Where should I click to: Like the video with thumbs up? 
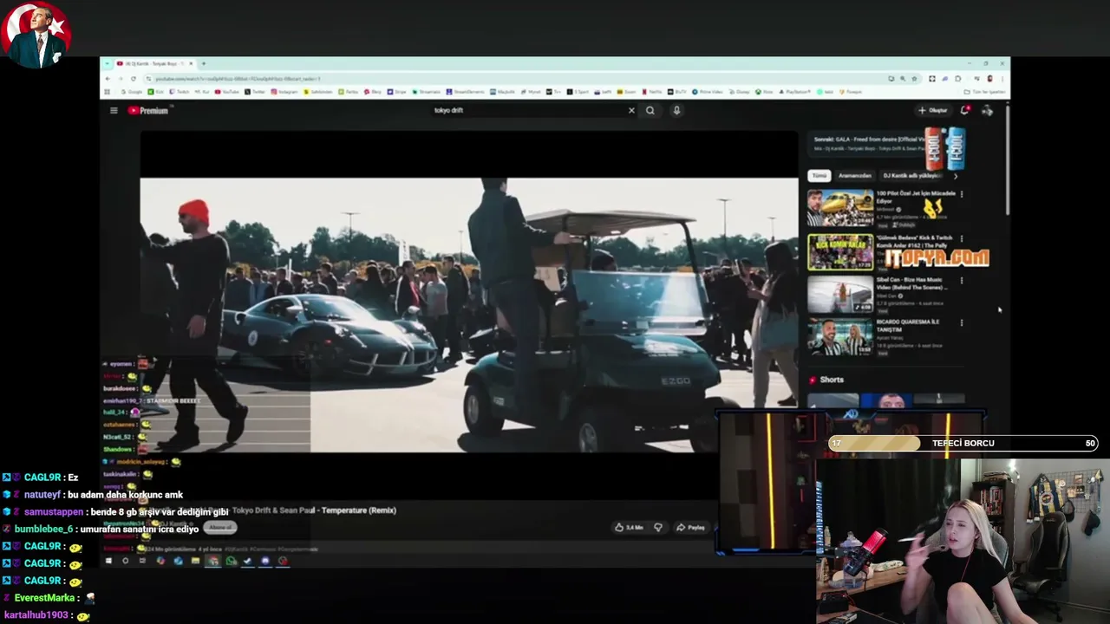point(629,527)
